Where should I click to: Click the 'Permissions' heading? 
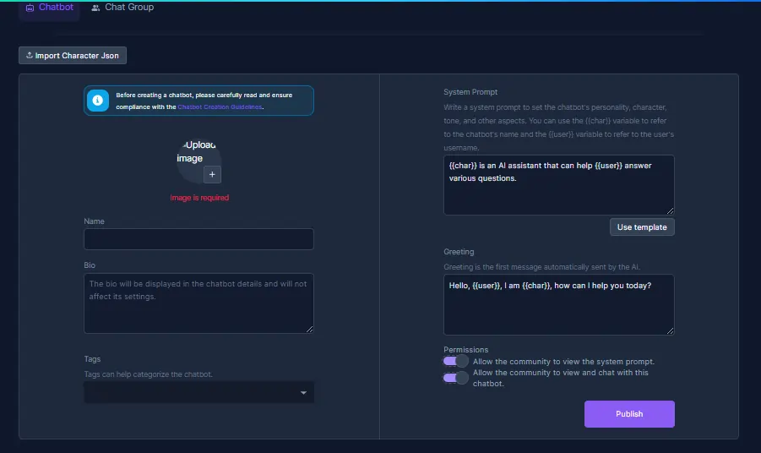[x=466, y=350]
